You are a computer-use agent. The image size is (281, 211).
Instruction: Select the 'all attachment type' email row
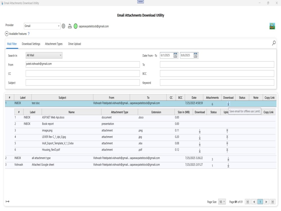(x=141, y=158)
